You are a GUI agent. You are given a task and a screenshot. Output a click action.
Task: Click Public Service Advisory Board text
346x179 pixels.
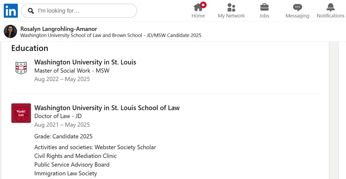(72, 165)
